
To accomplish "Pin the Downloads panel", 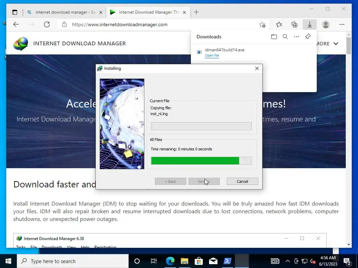I will tap(308, 37).
